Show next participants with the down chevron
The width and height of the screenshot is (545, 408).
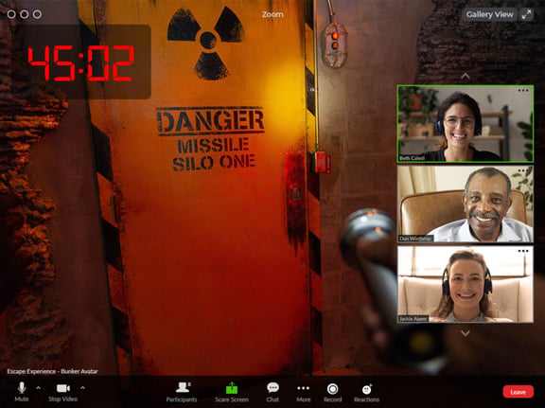pos(466,333)
